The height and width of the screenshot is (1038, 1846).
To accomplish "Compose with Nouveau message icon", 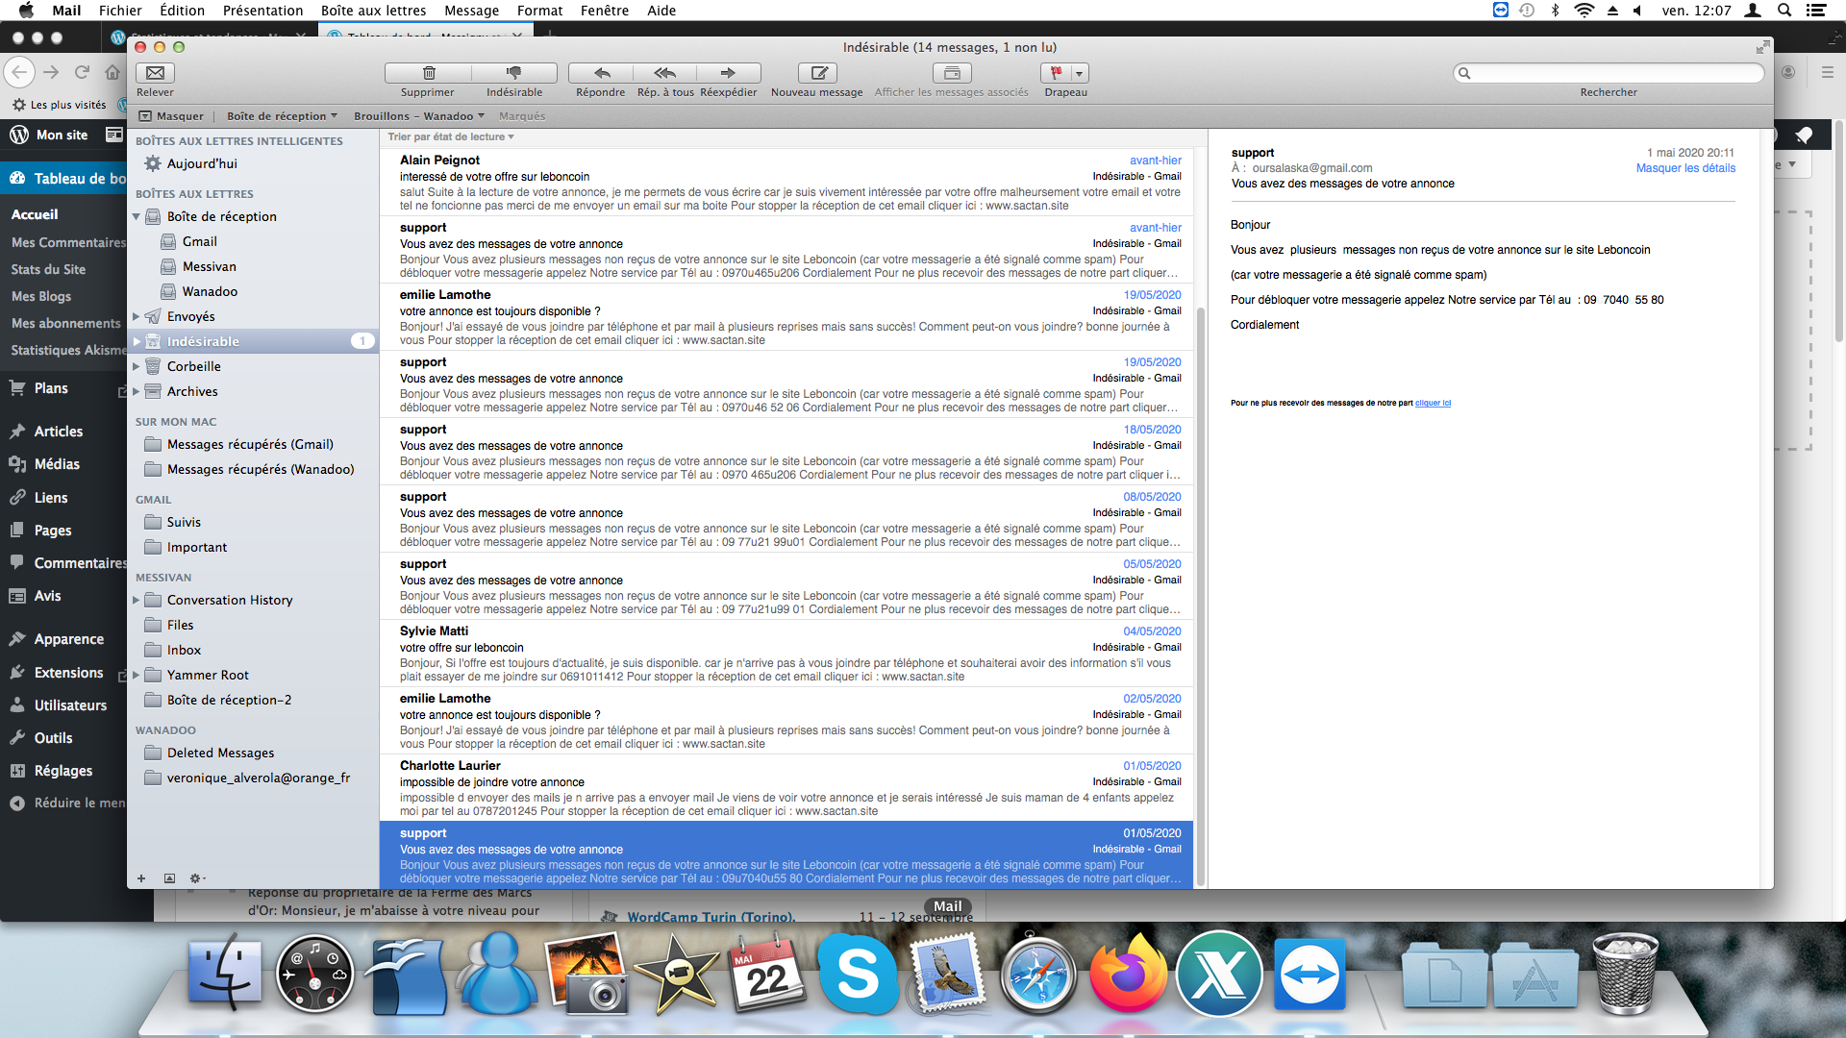I will pyautogui.click(x=817, y=73).
